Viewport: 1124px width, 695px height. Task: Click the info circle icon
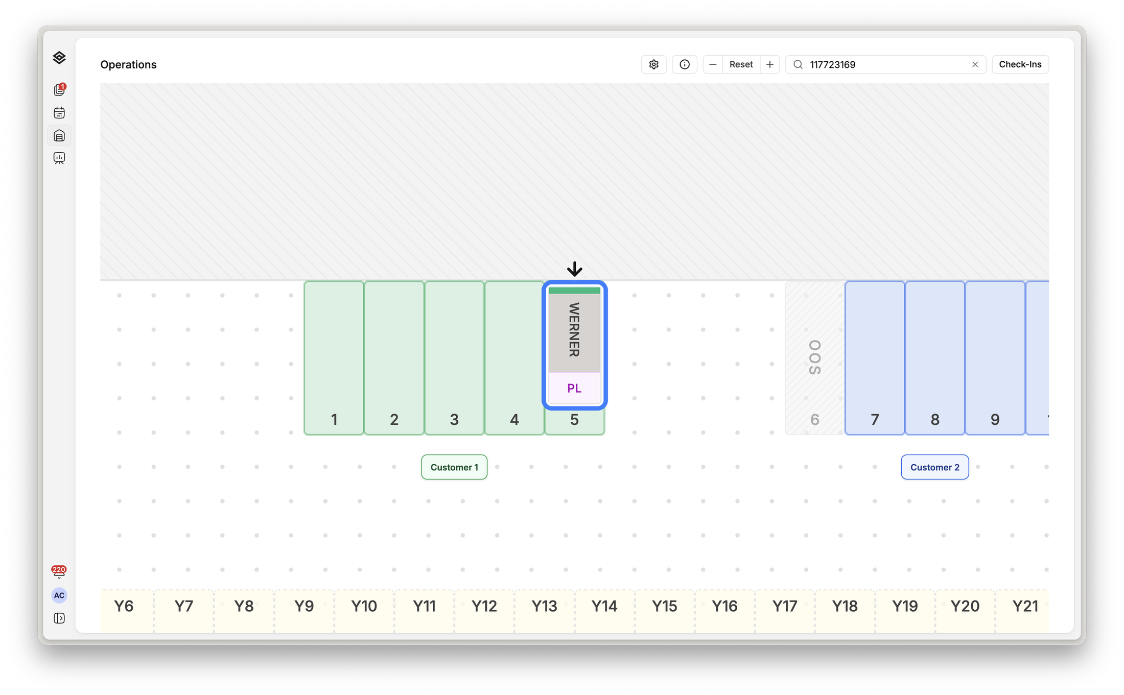click(x=685, y=64)
